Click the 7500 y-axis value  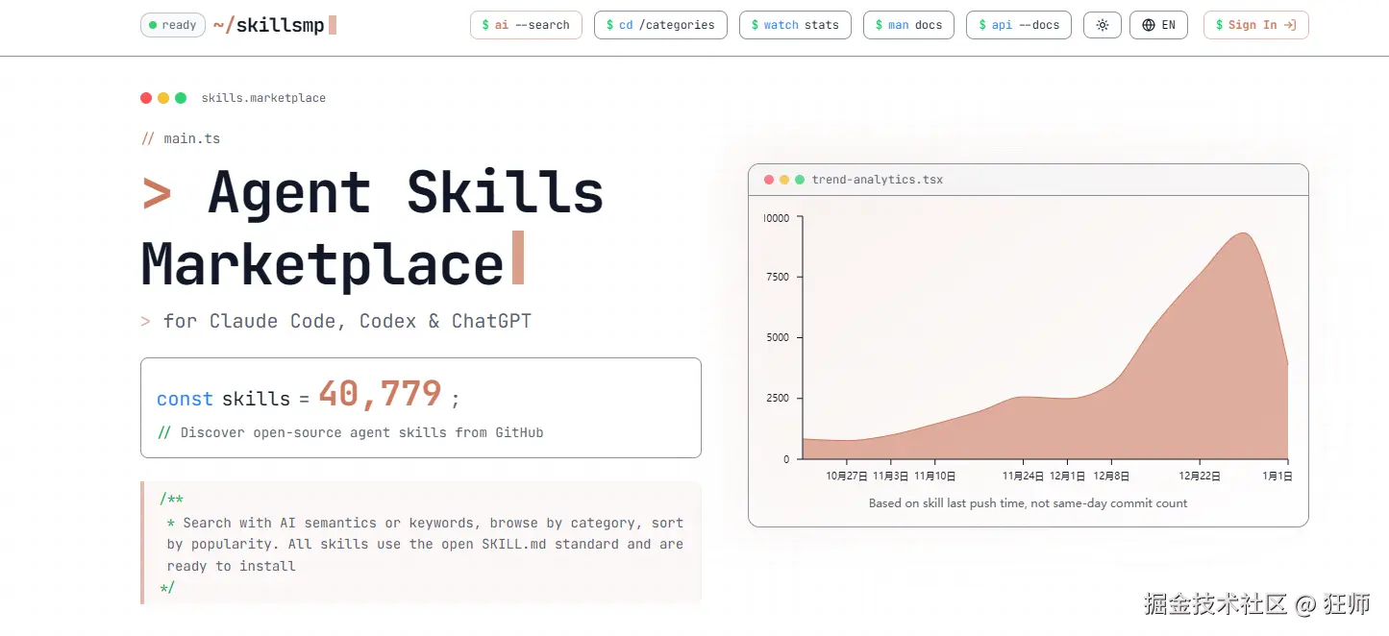[x=778, y=277]
